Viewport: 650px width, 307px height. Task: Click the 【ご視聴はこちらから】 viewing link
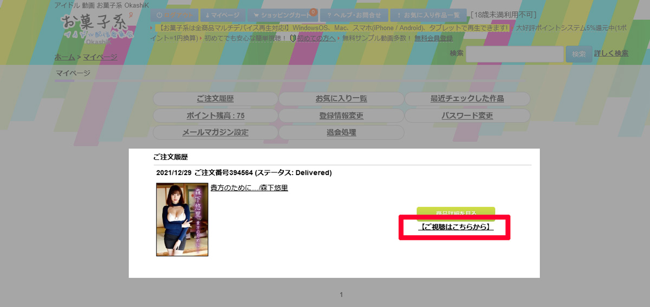[x=456, y=228]
